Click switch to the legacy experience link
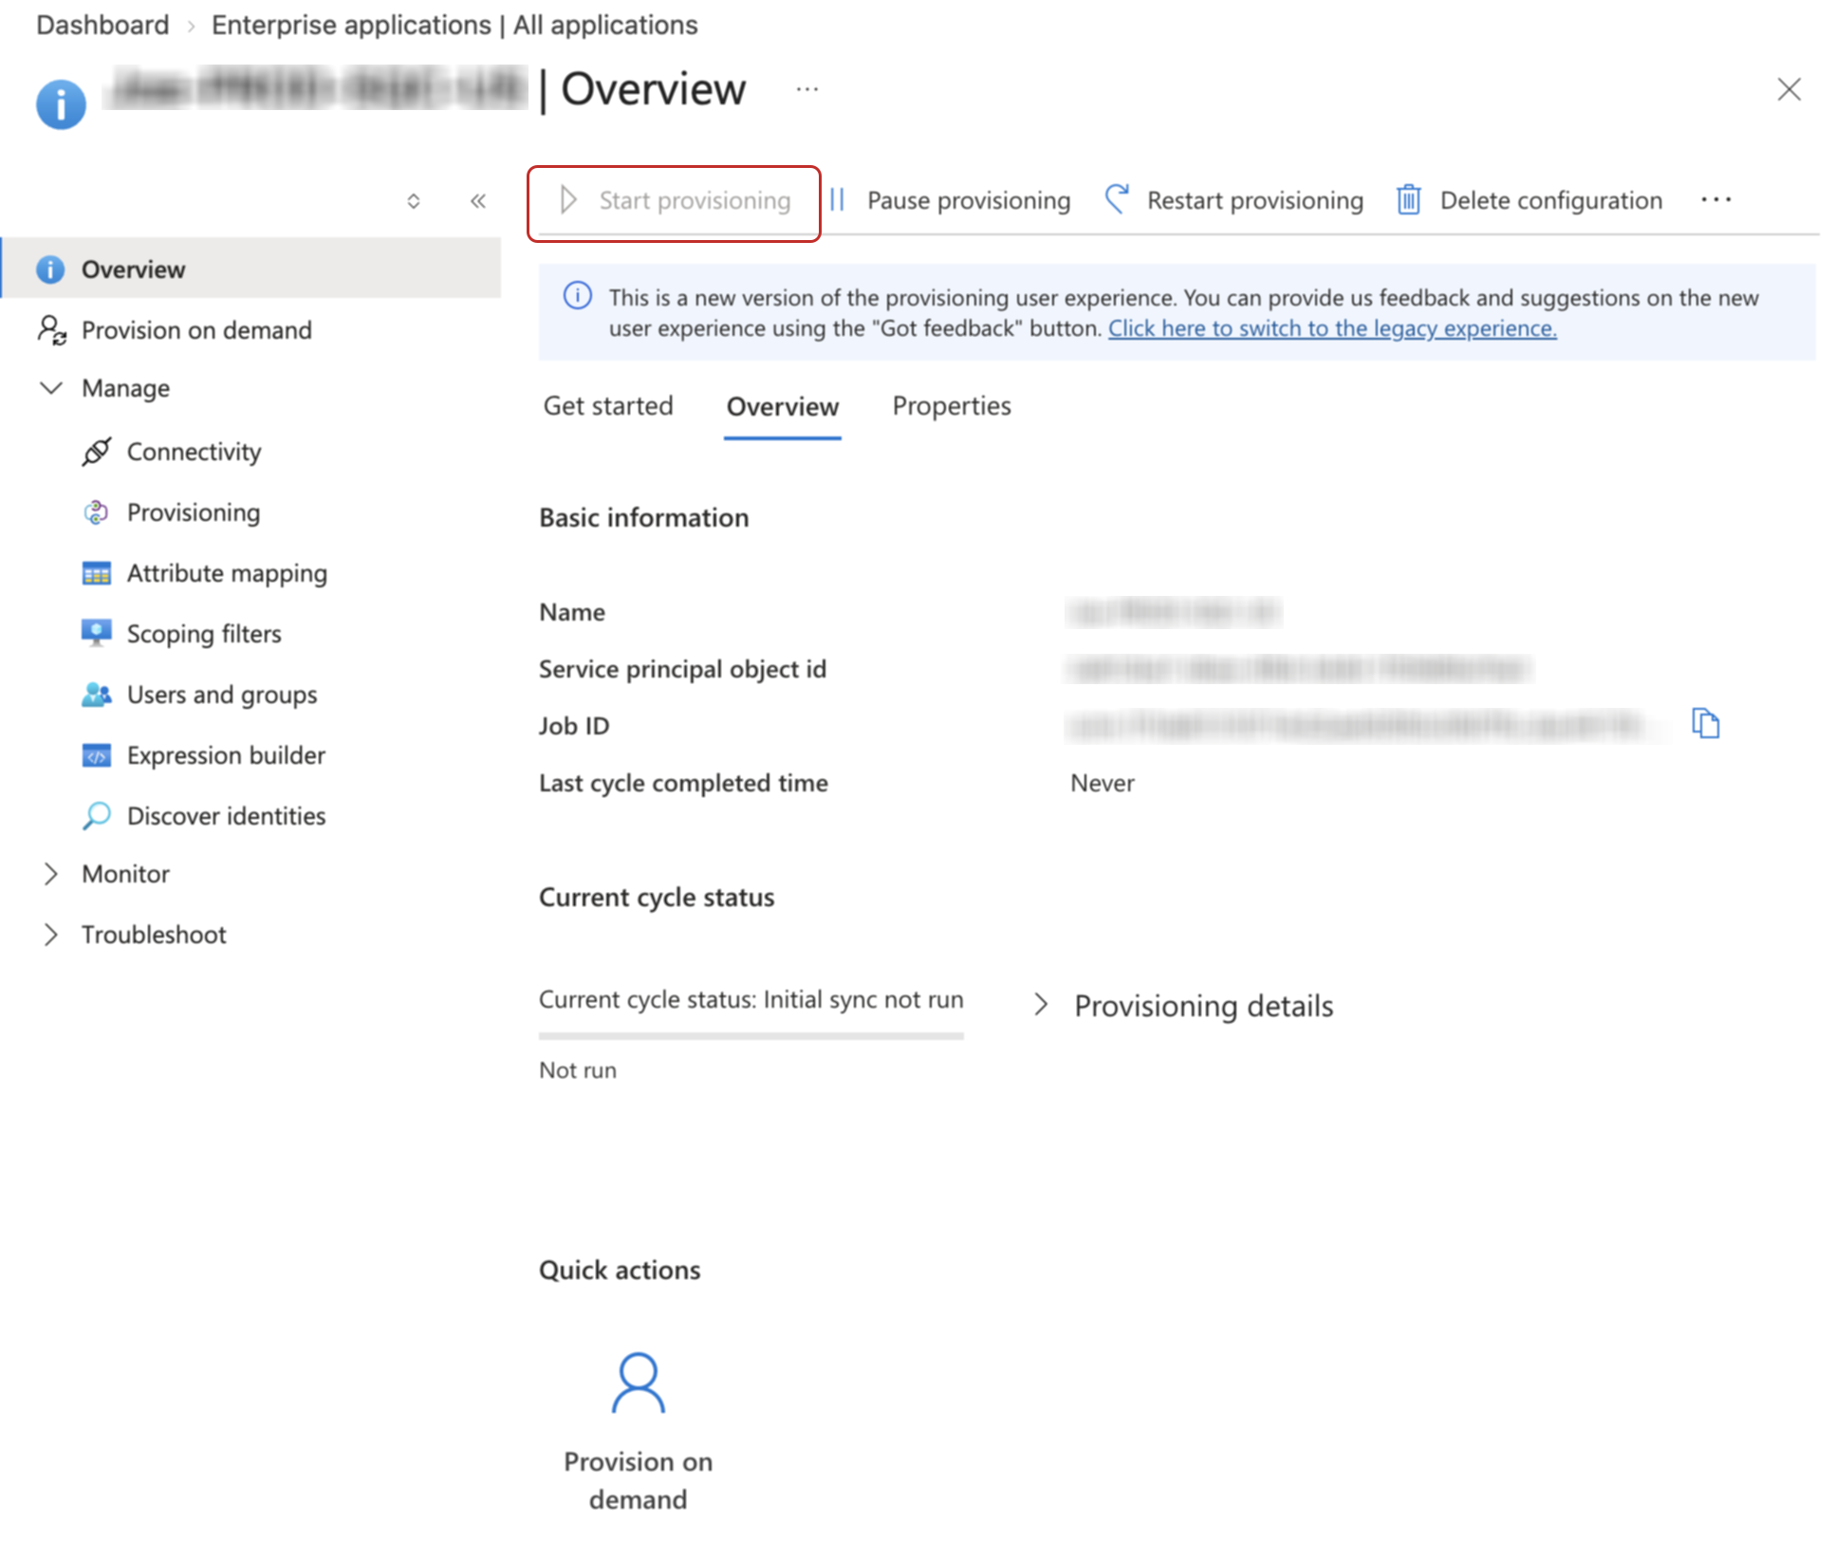This screenshot has height=1541, width=1835. pos(1332,328)
